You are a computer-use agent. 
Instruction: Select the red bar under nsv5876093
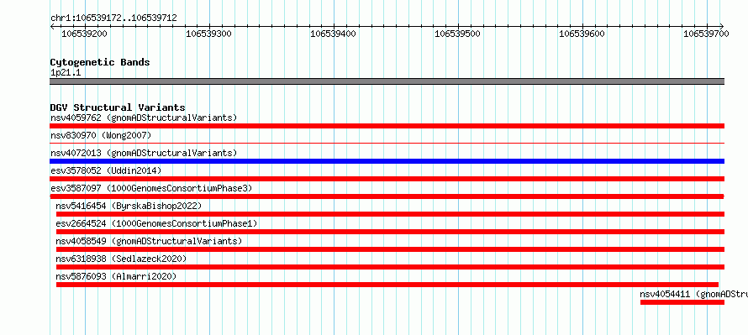pos(387,285)
